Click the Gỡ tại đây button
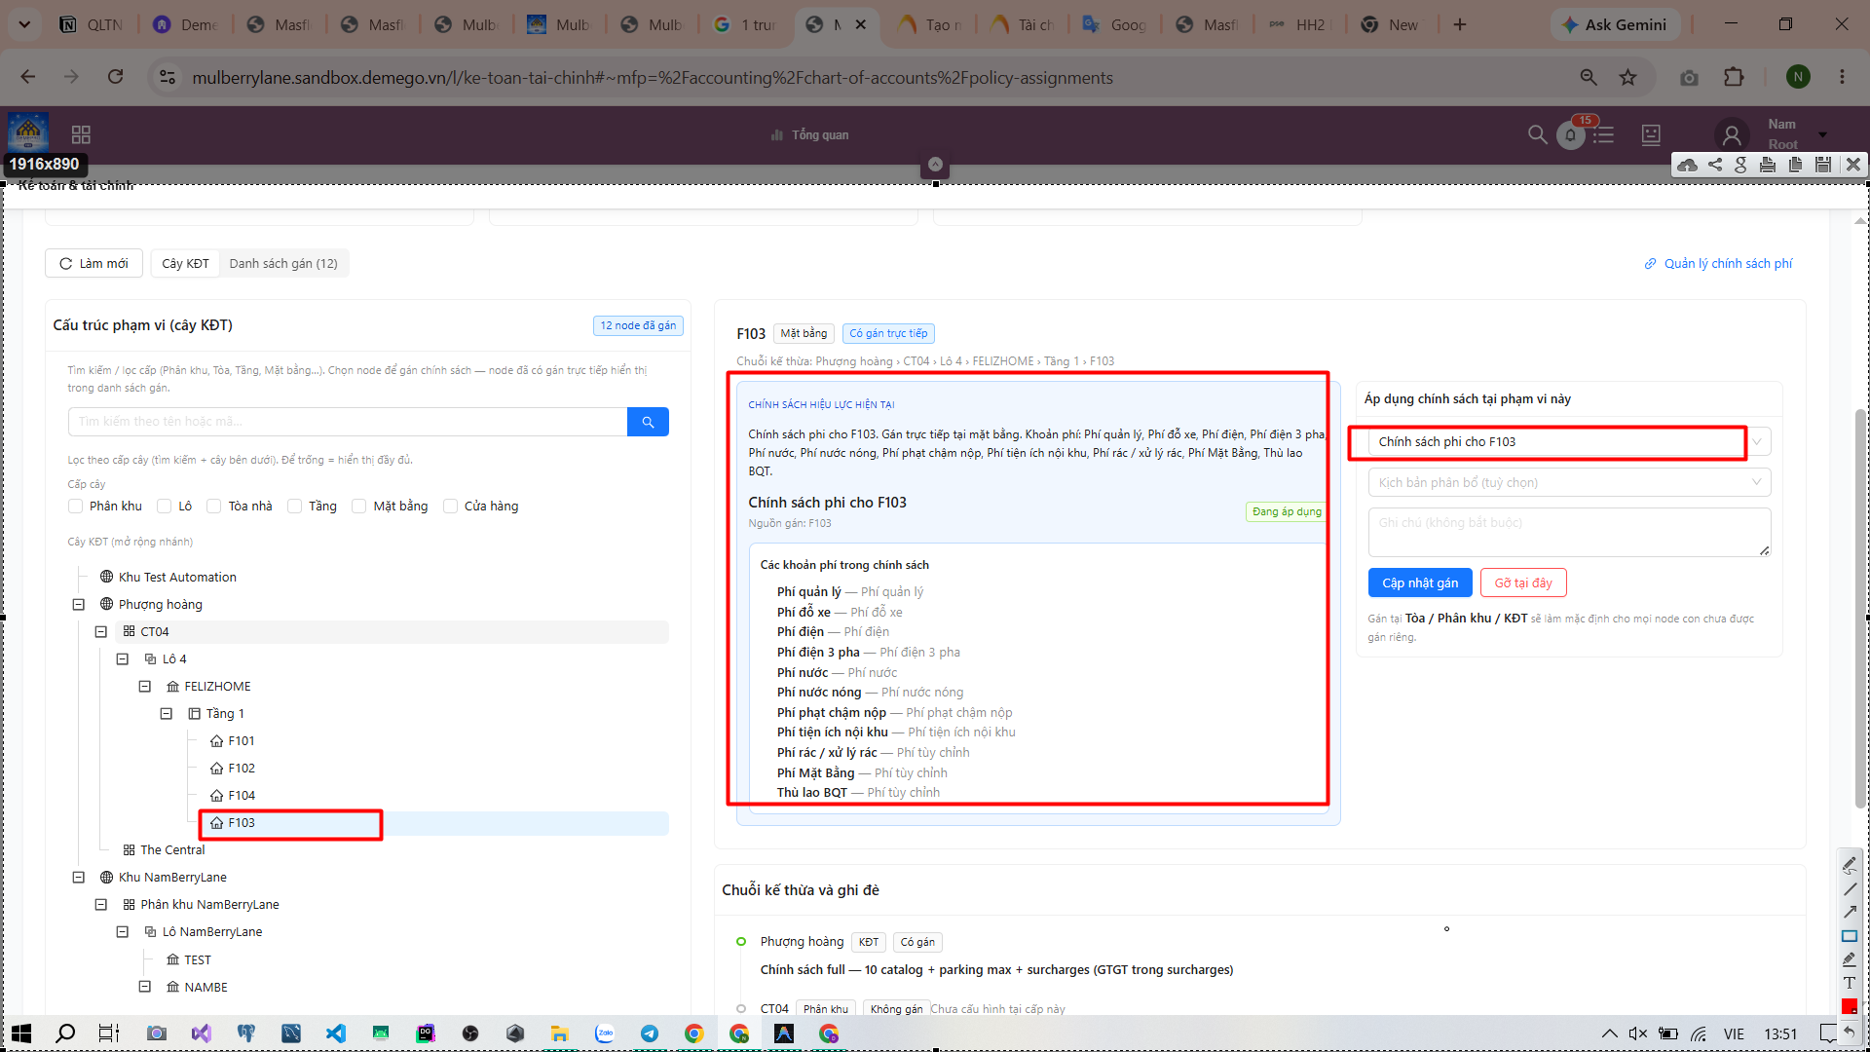1870x1052 pixels. [x=1523, y=583]
